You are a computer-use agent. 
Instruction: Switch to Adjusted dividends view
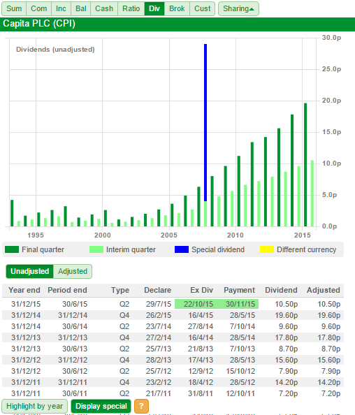click(73, 271)
